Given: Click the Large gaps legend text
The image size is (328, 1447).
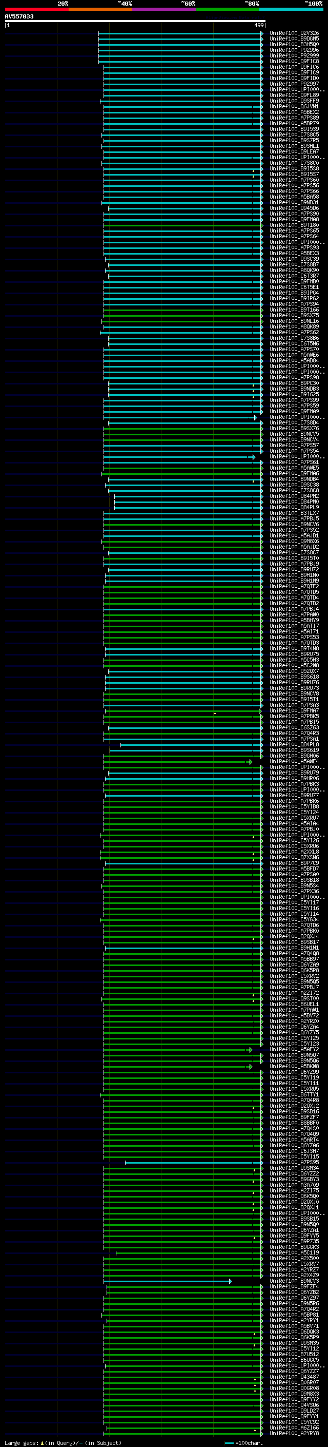Looking at the screenshot, I should pos(63,1442).
